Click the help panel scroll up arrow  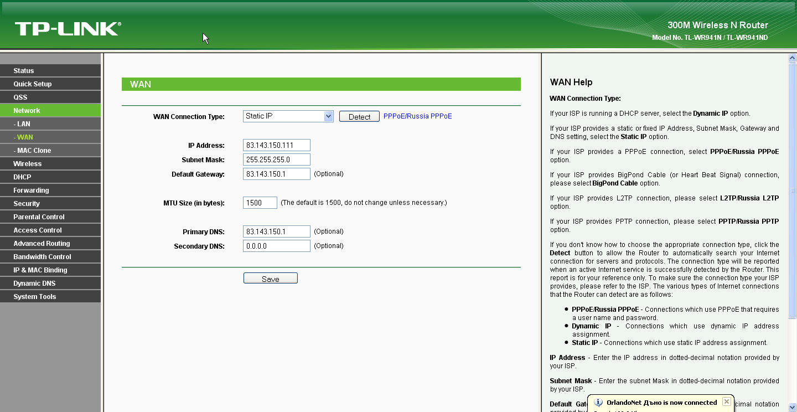pyautogui.click(x=792, y=58)
